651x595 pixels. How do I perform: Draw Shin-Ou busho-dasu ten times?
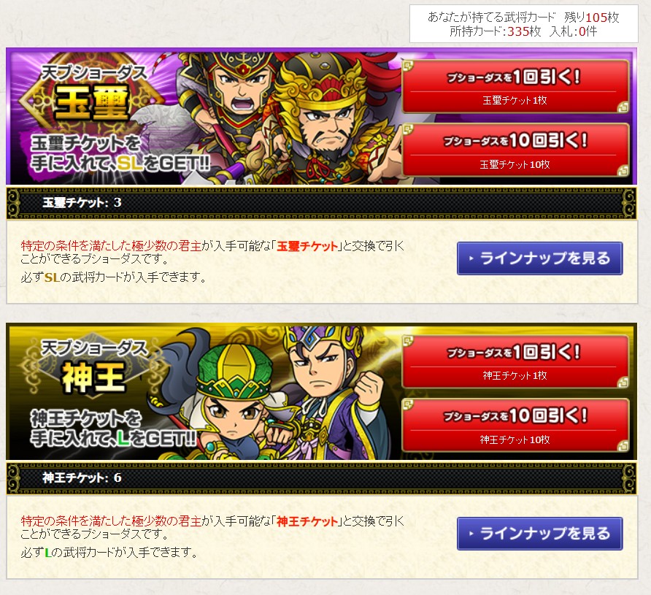pos(515,425)
